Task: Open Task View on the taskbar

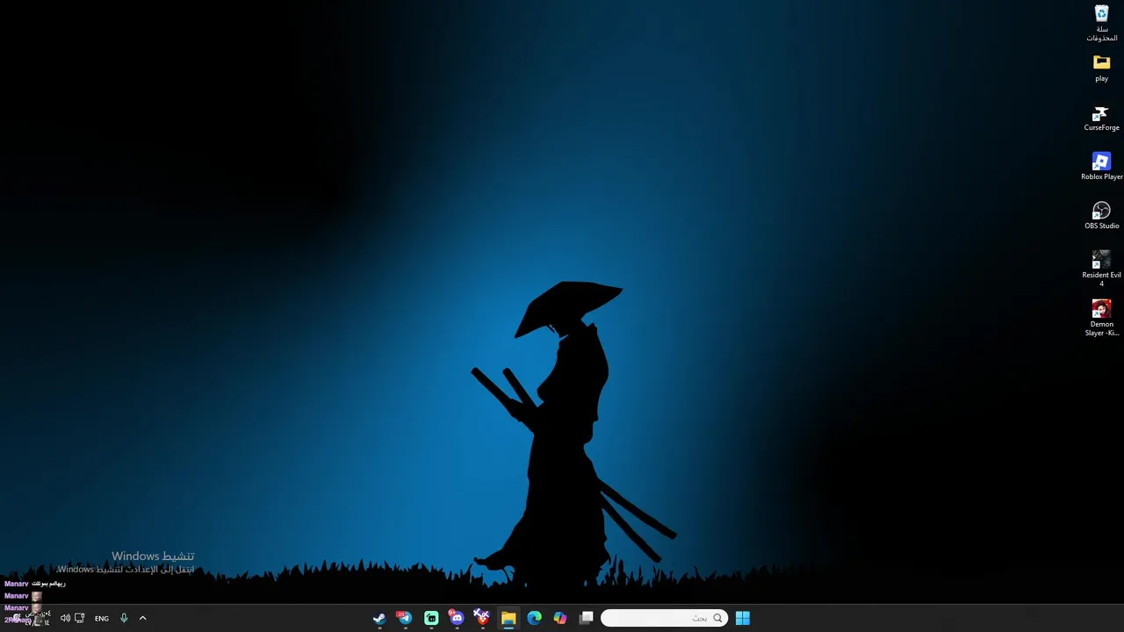Action: (587, 618)
